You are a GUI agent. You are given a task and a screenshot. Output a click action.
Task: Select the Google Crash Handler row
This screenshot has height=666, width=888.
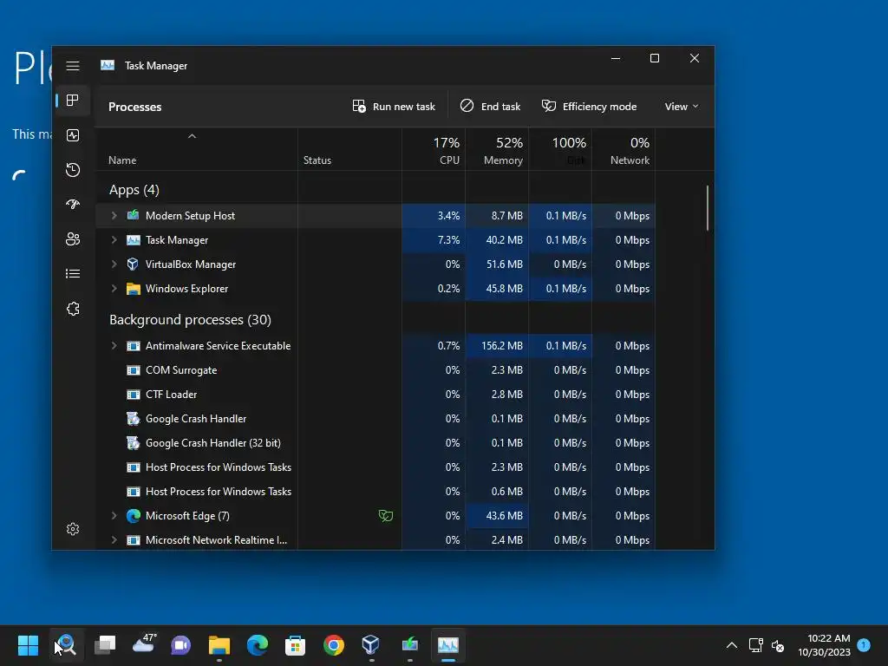pos(375,419)
